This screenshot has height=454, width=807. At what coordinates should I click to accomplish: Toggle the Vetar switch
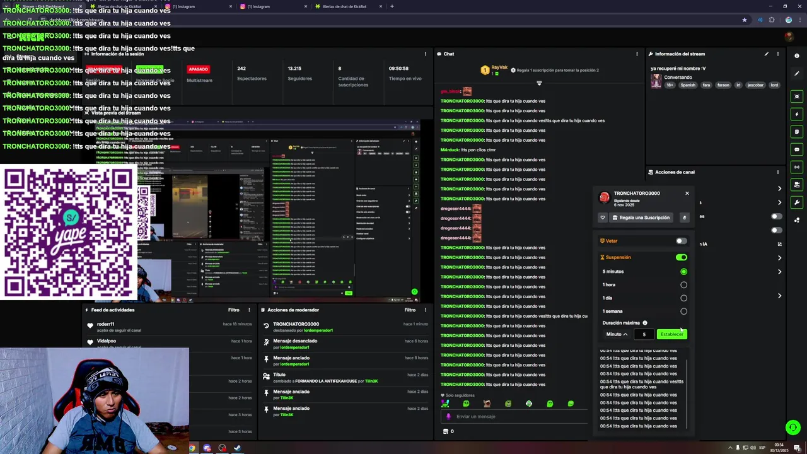coord(681,241)
